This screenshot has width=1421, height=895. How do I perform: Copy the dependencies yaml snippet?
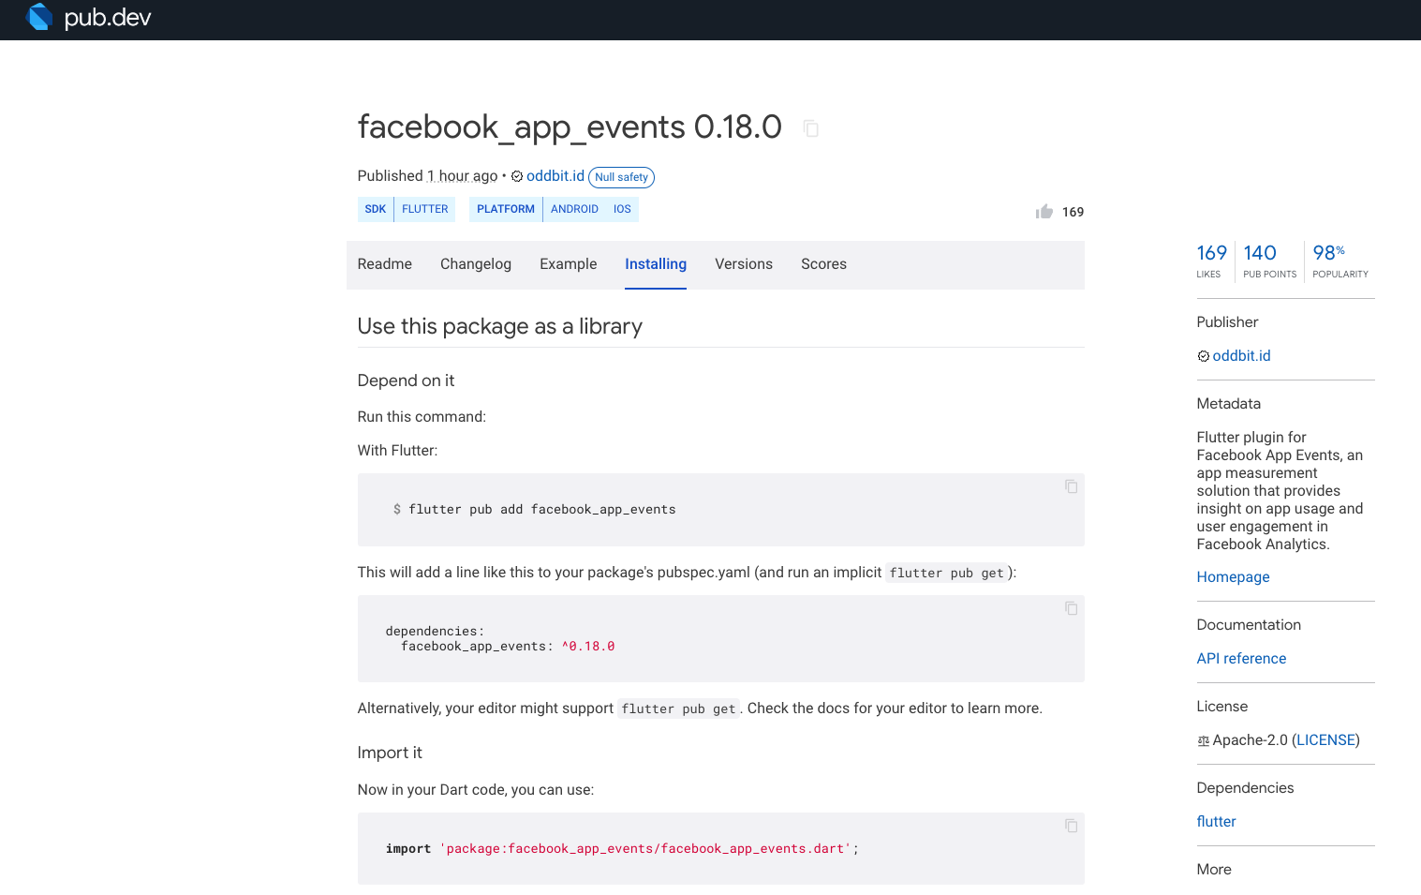click(1071, 608)
